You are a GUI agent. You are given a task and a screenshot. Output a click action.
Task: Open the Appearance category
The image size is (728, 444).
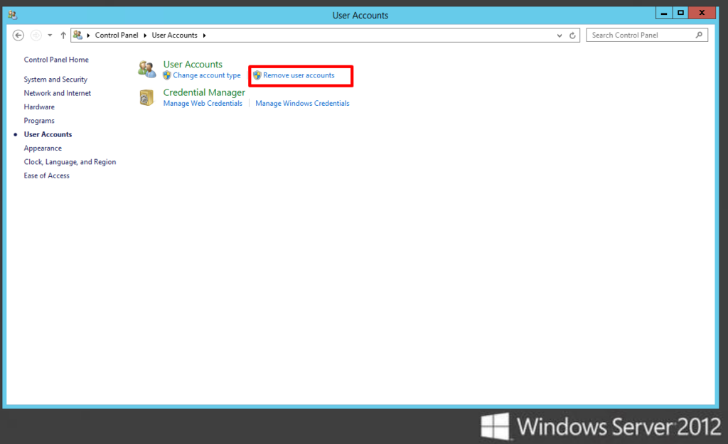(43, 148)
